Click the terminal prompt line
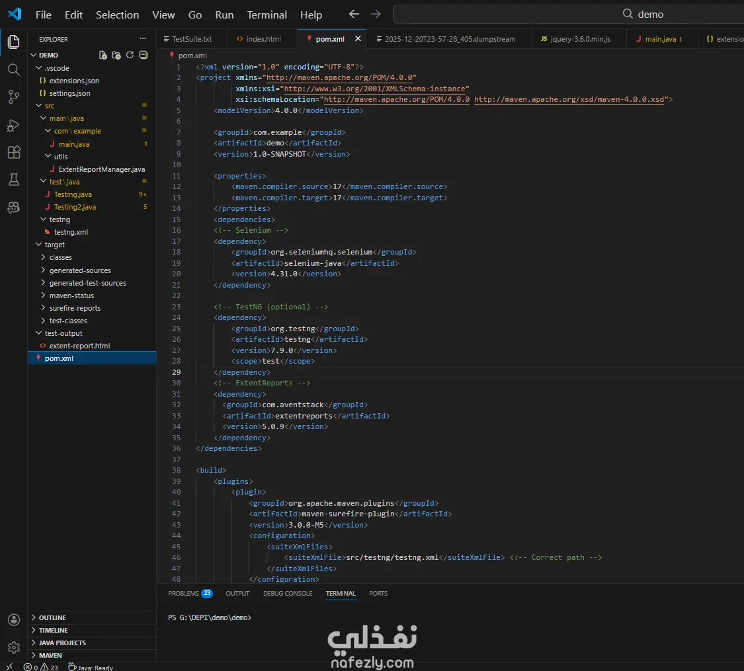 (x=210, y=617)
